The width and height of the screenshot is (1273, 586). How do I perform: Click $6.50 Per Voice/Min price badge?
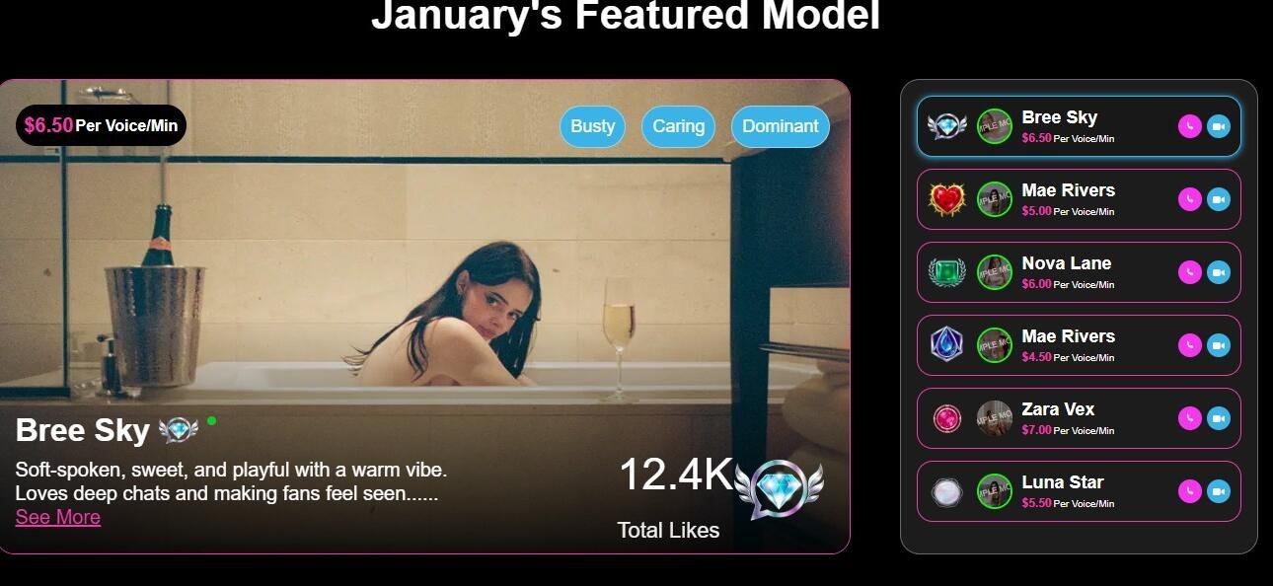coord(101,125)
